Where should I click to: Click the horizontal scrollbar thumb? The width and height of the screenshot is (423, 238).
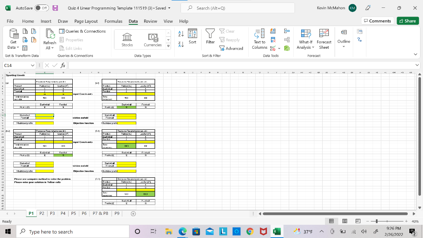pyautogui.click(x=335, y=214)
